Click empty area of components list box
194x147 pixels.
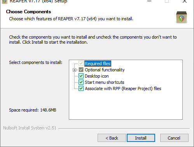(x=126, y=105)
